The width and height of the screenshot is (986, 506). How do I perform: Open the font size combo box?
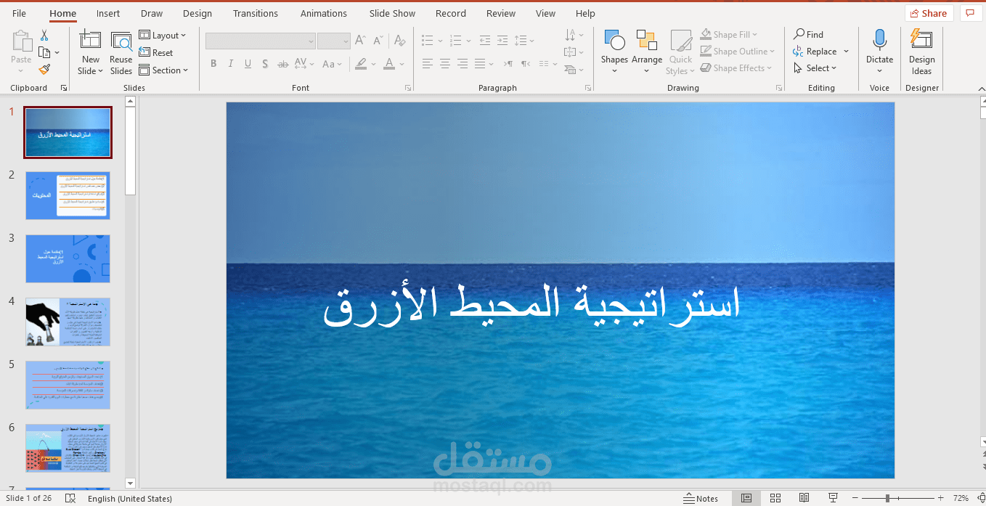334,41
